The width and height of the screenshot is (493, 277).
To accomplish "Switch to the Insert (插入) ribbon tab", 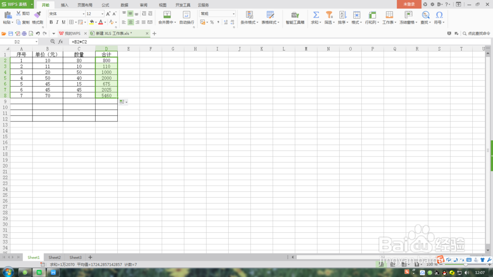I will point(65,5).
